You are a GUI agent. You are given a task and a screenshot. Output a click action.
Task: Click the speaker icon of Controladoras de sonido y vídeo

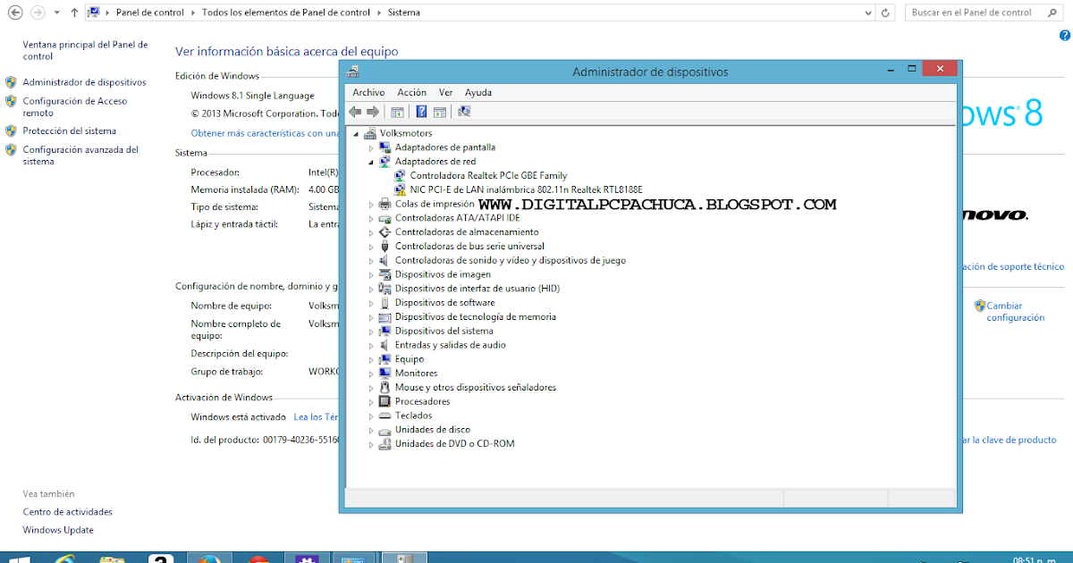click(x=385, y=260)
